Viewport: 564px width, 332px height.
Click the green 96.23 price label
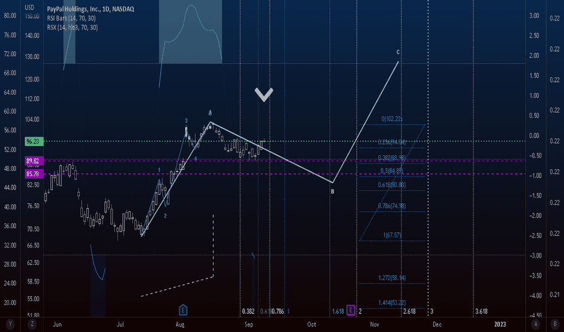click(34, 141)
